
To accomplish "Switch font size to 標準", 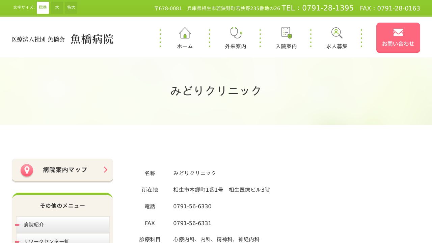I will 43,7.
